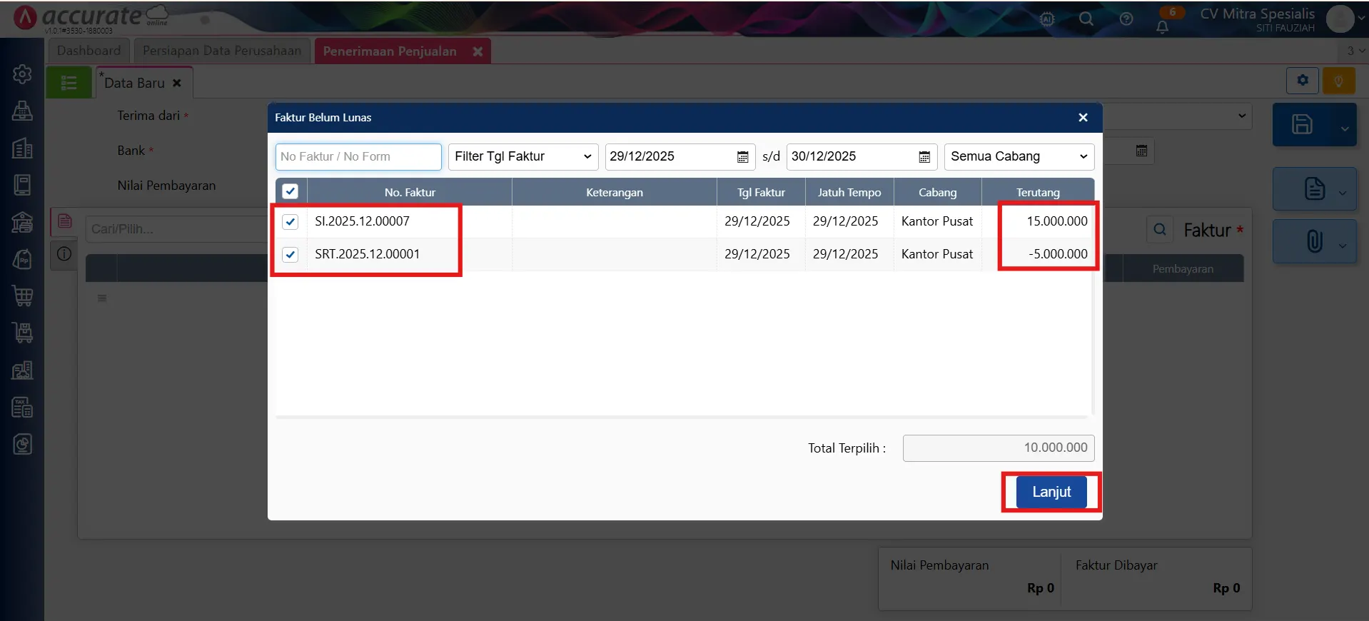Click the shopping cart sidebar icon
The image size is (1369, 621).
pos(22,296)
